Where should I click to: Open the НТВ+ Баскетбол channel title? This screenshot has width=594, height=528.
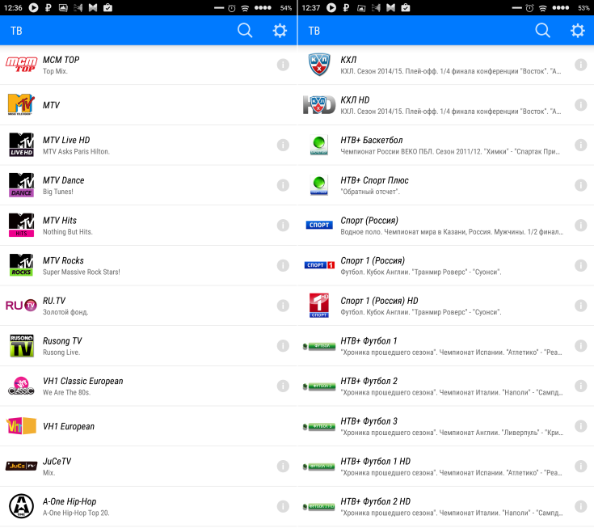pos(371,140)
